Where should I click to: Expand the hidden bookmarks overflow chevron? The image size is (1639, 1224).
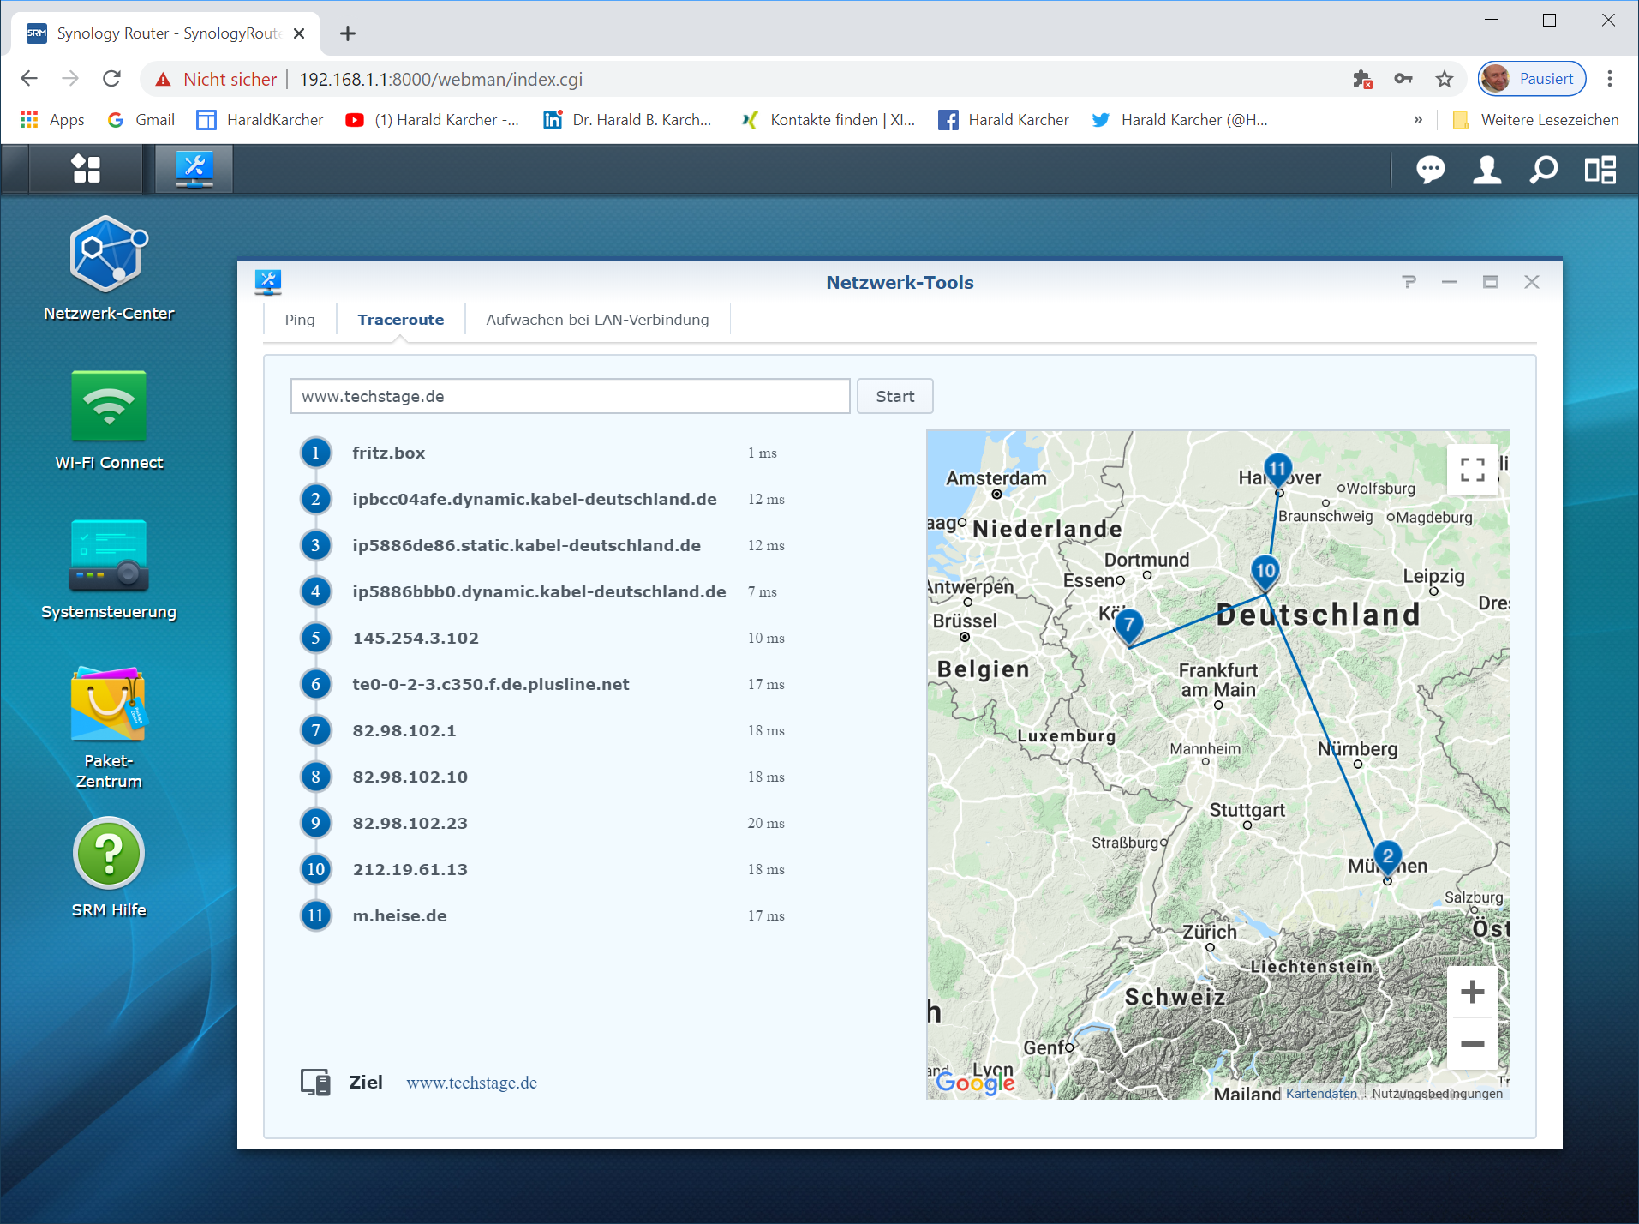1418,120
